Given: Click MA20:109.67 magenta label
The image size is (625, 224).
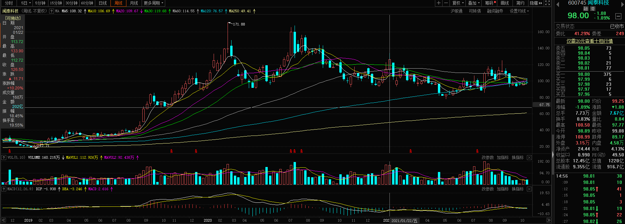Looking at the screenshot, I should tap(127, 11).
